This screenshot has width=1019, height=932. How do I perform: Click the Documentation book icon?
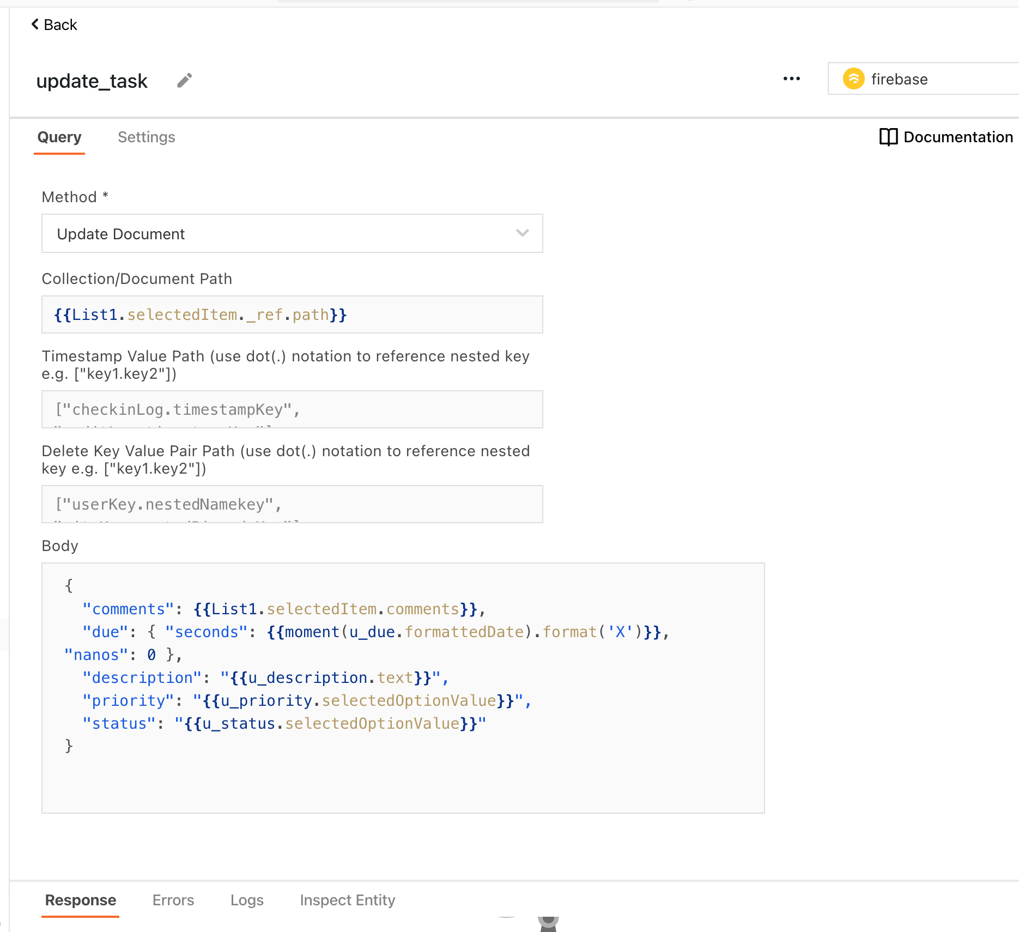(888, 137)
